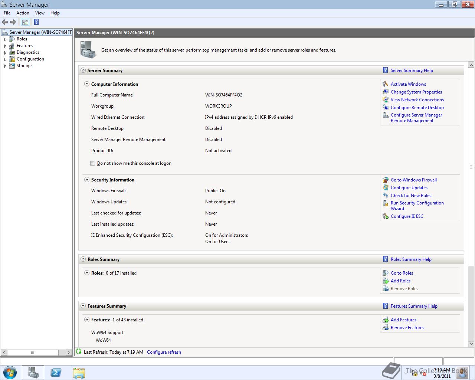This screenshot has width=475, height=380.
Task: Click the Server Manager root node icon
Action: 5,32
